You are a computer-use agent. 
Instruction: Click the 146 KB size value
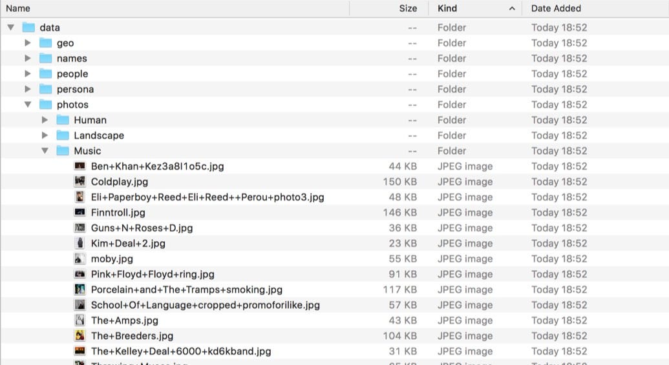pos(399,213)
